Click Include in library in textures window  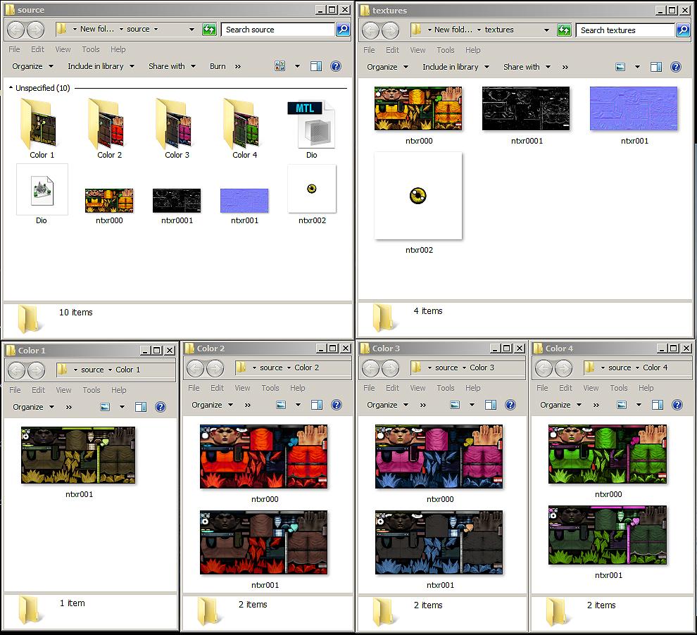(456, 67)
